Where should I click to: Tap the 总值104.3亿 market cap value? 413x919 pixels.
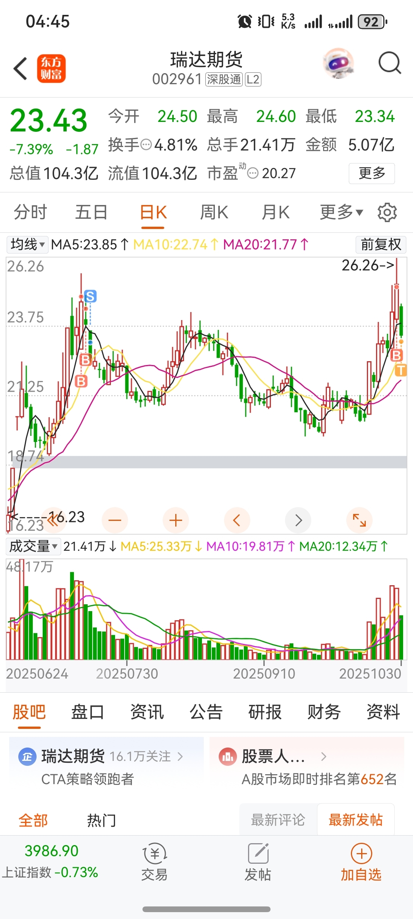click(x=54, y=173)
